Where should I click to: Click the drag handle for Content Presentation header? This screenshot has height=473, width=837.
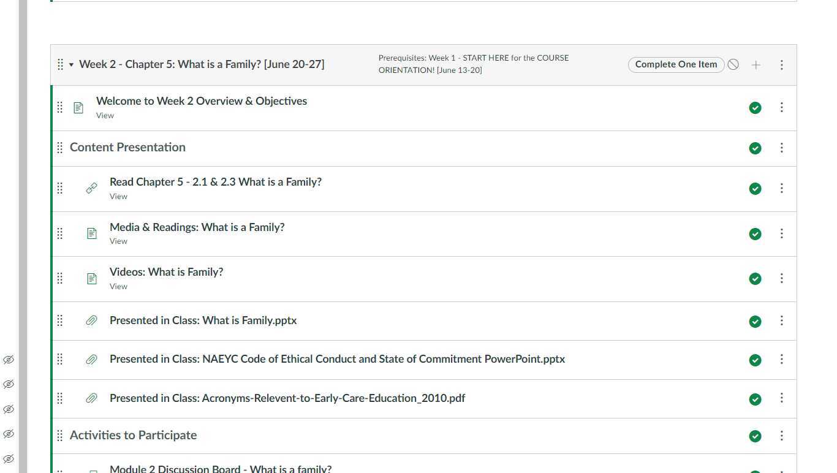coord(60,148)
